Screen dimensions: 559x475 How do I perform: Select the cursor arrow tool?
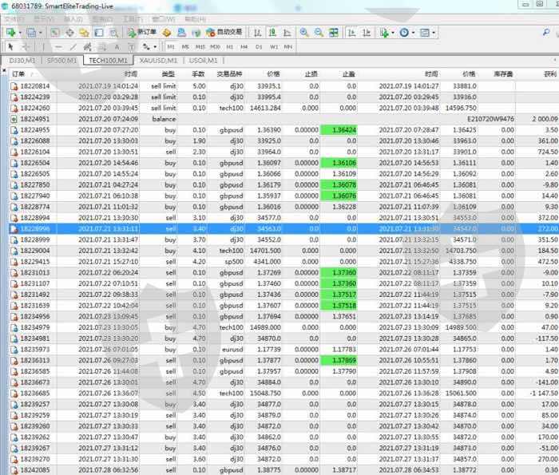pyautogui.click(x=10, y=47)
